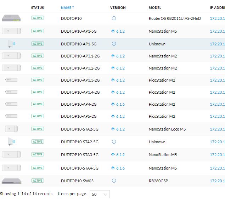Select the device name DUDTOP10-STA4-5G
This screenshot has width=225, height=199.
(80, 168)
